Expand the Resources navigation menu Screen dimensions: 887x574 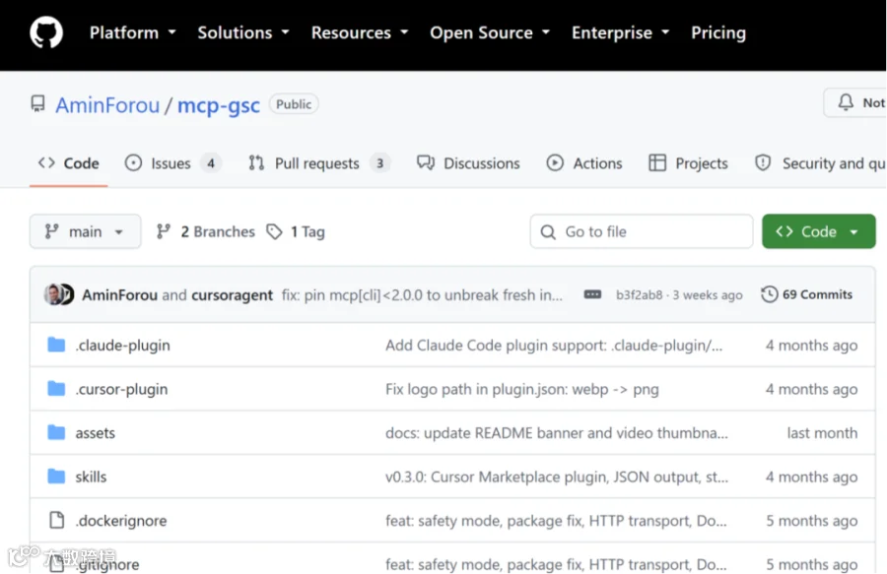coord(359,32)
